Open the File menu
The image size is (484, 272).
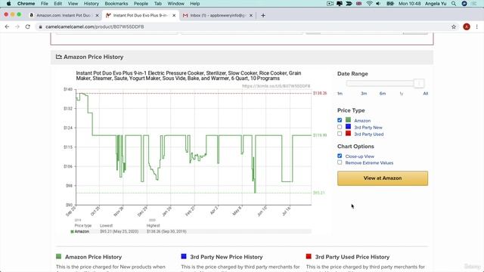45,4
